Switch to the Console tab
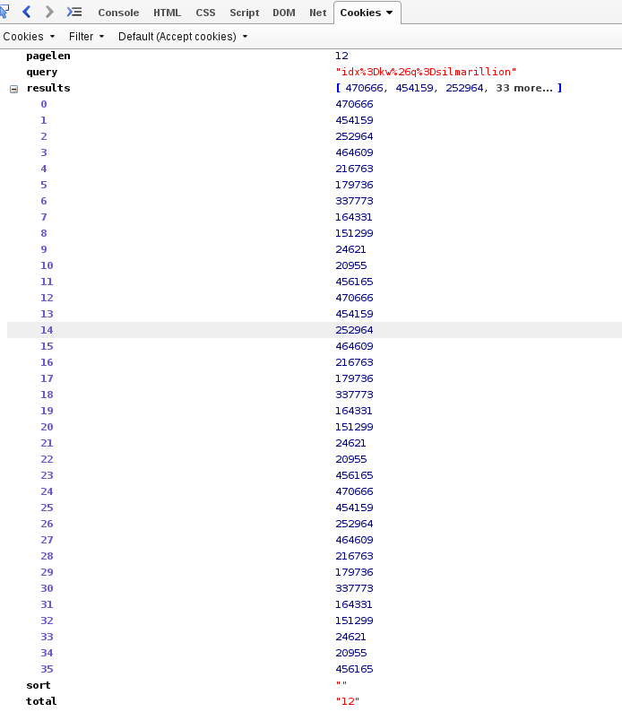Image resolution: width=622 pixels, height=712 pixels. click(118, 13)
